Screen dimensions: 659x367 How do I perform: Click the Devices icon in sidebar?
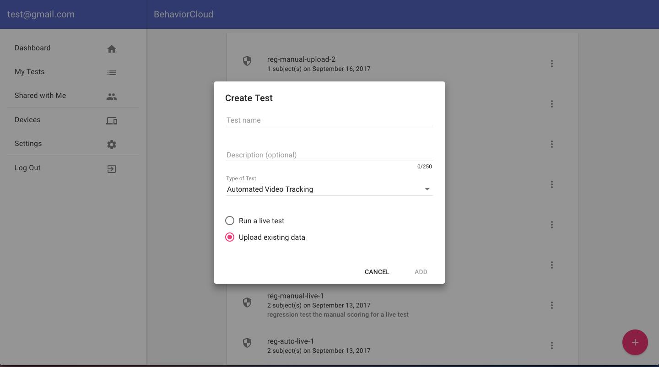112,121
